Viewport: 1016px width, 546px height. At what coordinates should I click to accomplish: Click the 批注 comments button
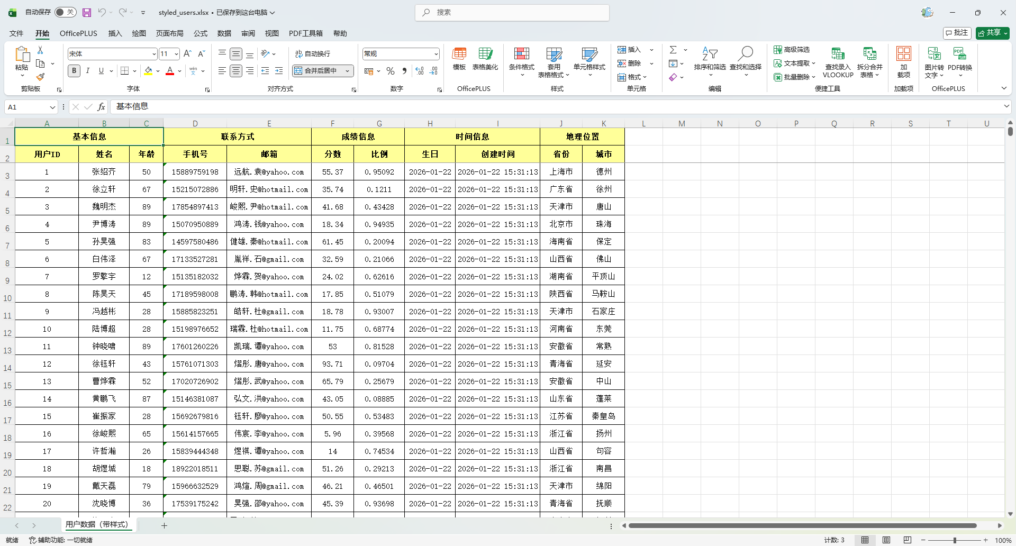pos(957,33)
